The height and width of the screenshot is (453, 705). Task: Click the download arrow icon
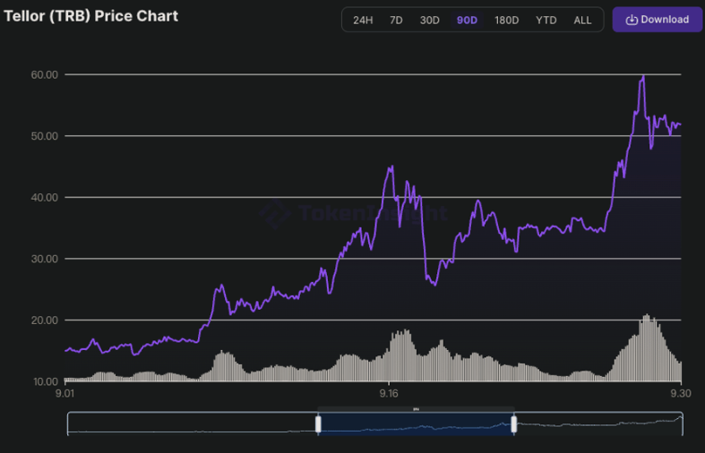(x=631, y=20)
